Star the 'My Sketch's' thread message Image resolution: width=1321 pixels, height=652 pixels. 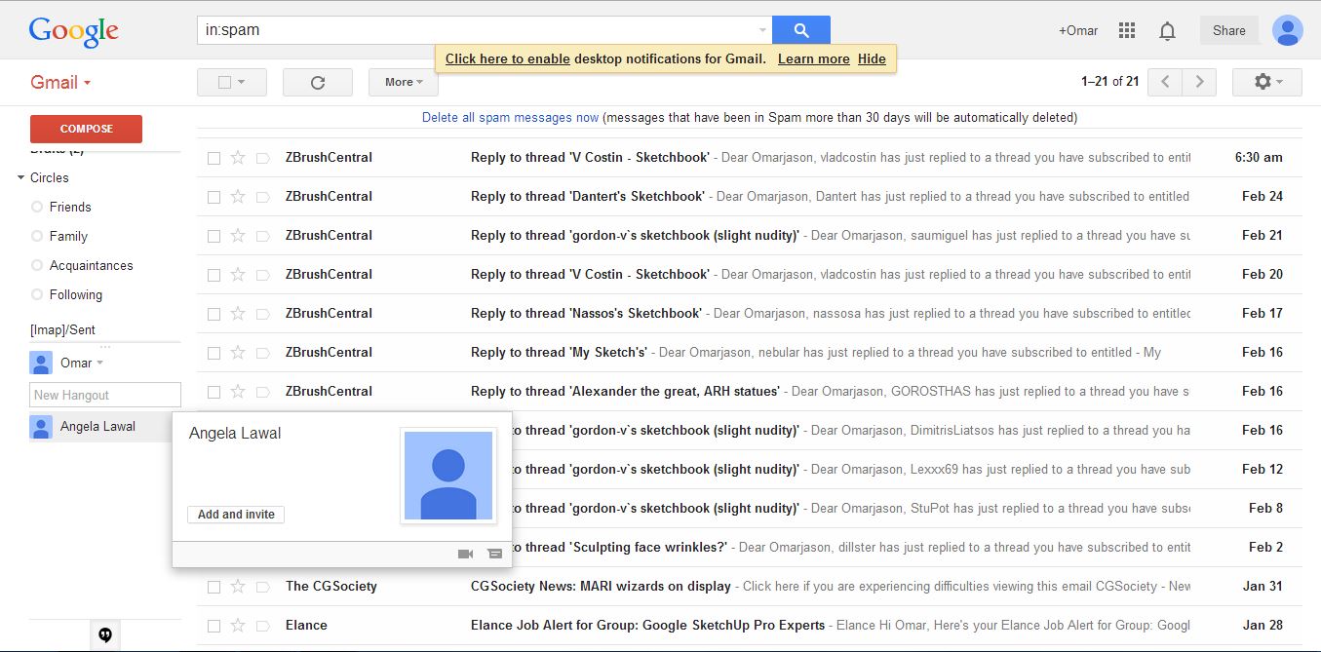coord(238,352)
